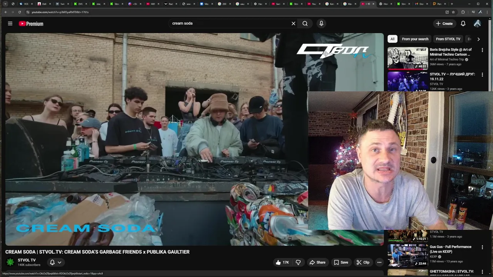
Task: Select the 'All' filter chip
Action: [392, 39]
